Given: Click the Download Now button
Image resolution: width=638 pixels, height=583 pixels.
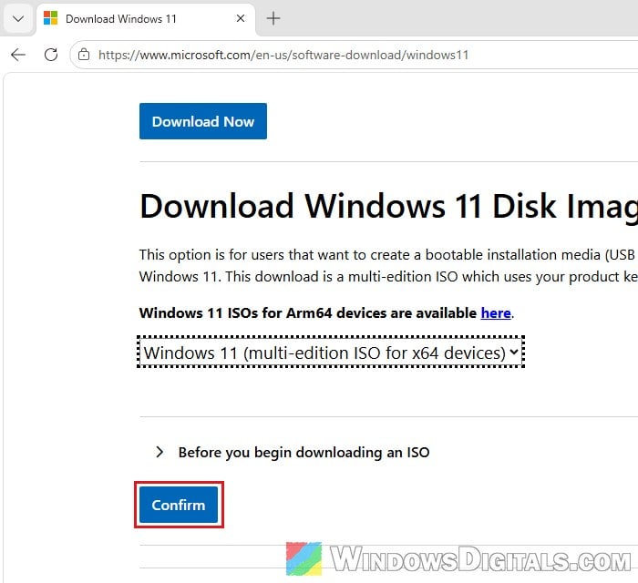Looking at the screenshot, I should [203, 121].
